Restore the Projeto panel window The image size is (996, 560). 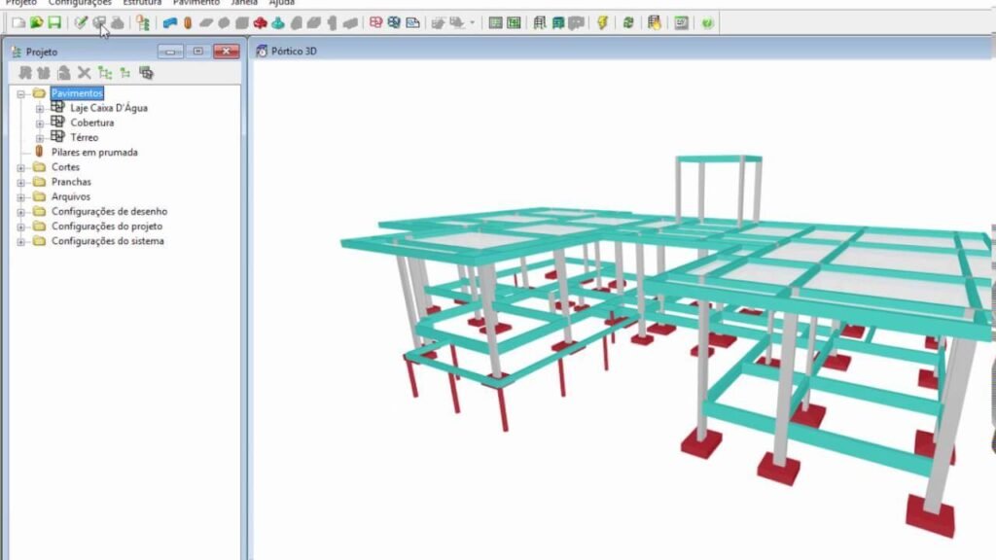[x=197, y=52]
